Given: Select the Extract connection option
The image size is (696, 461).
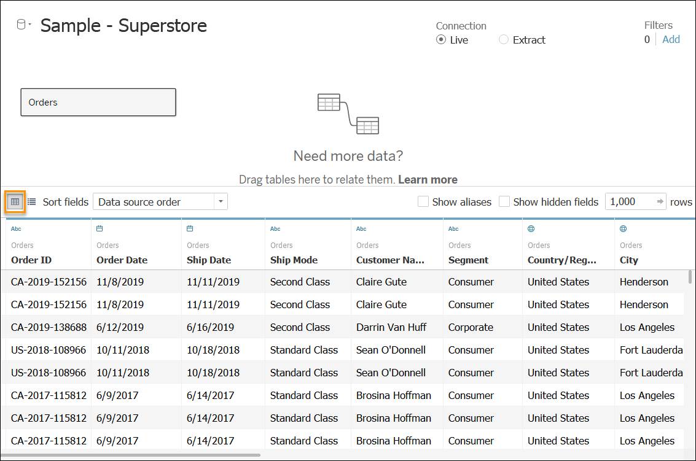Looking at the screenshot, I should (x=503, y=39).
